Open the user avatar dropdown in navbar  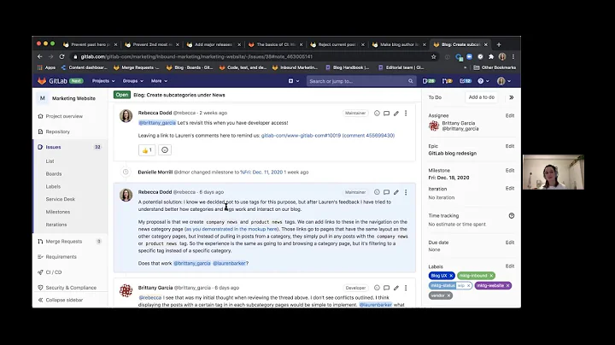tap(504, 81)
